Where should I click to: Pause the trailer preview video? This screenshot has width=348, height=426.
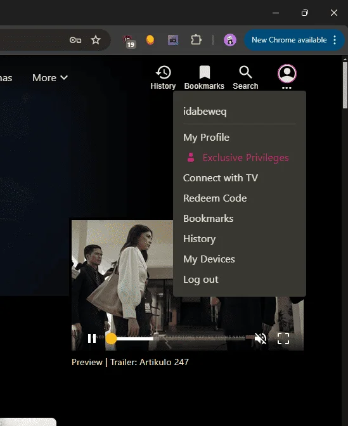(92, 339)
